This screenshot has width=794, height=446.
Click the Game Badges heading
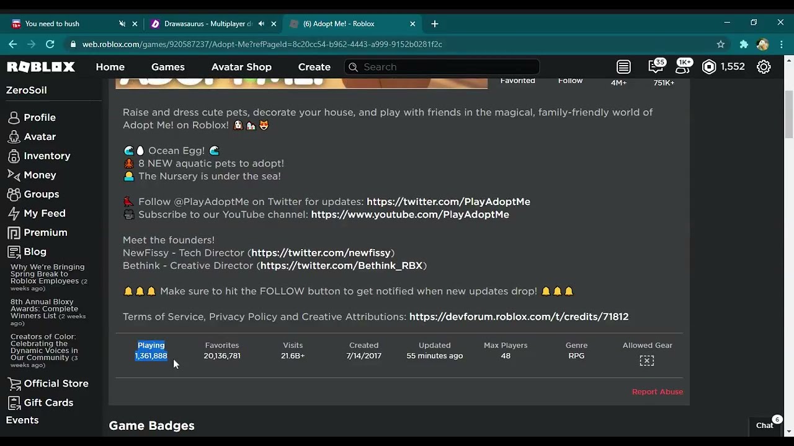[152, 426]
